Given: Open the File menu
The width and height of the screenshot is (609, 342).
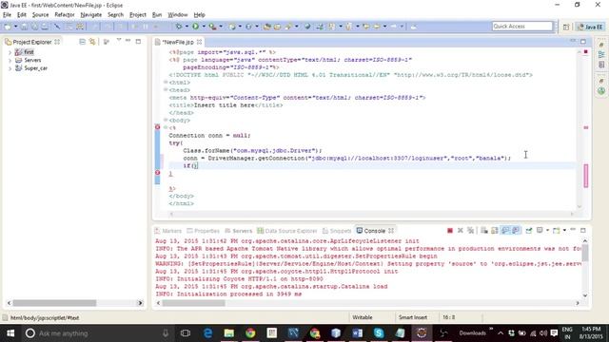Looking at the screenshot, I should pyautogui.click(x=7, y=15).
